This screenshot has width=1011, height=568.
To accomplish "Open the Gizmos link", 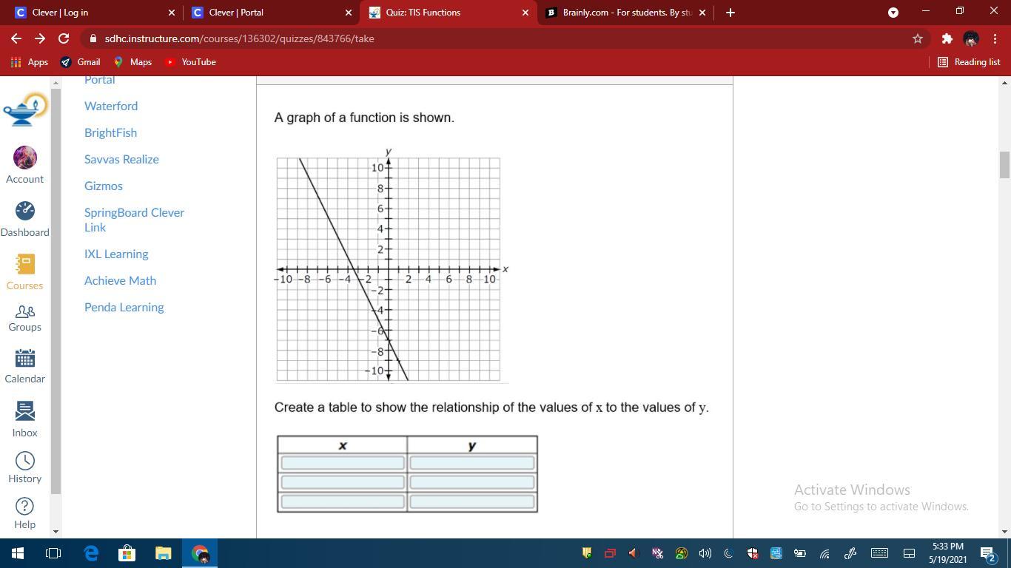I will coord(104,186).
